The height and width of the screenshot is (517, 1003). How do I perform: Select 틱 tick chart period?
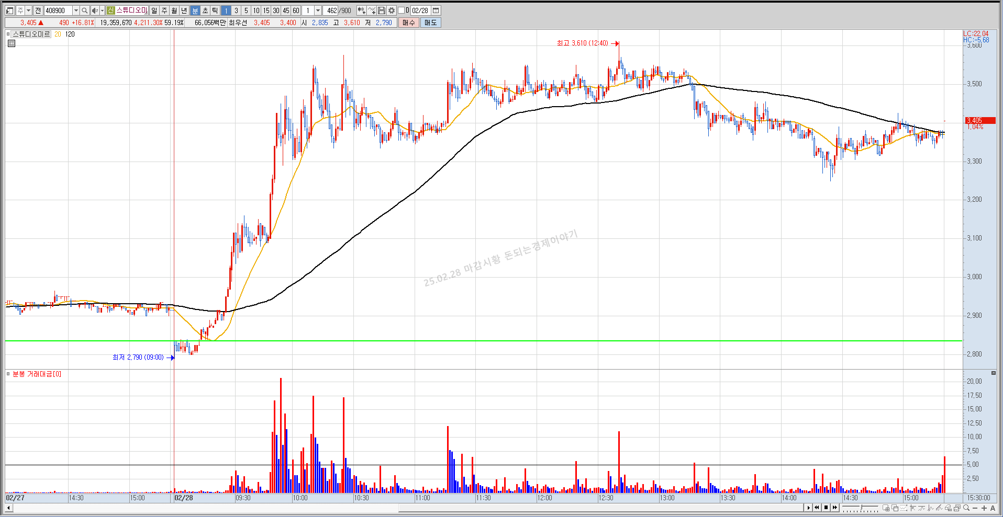215,10
